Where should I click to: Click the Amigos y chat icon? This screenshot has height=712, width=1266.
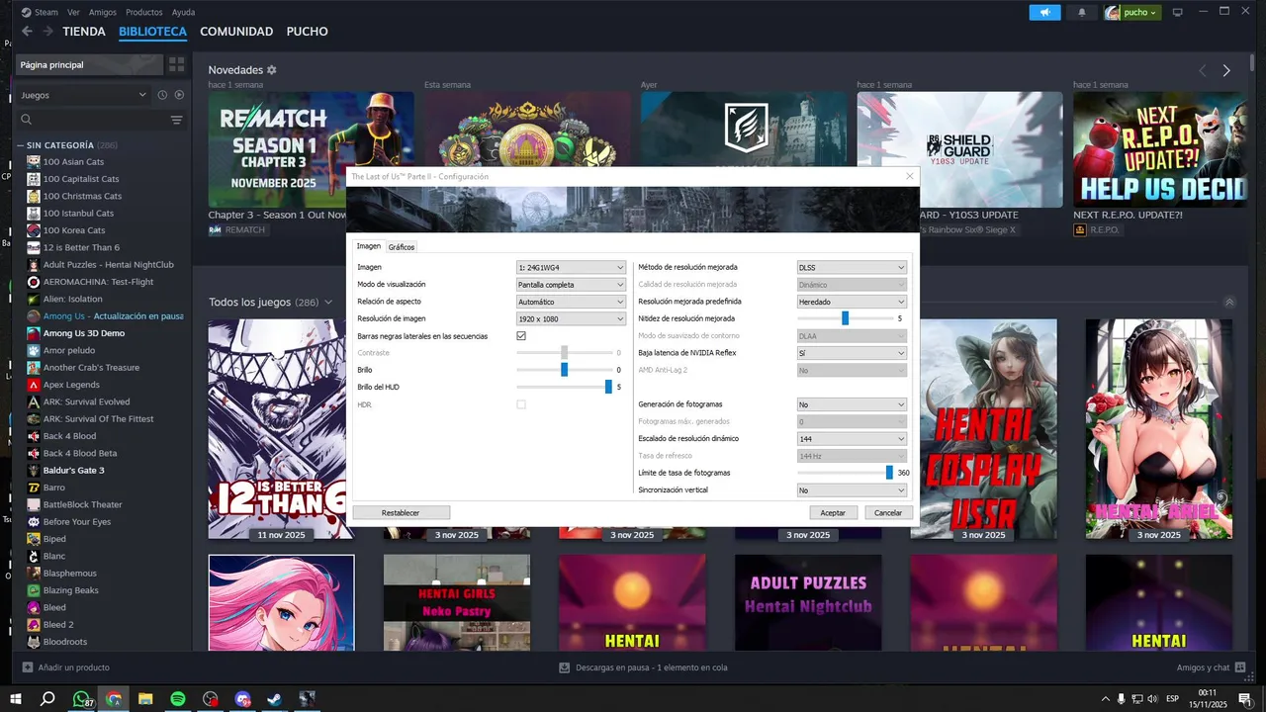pyautogui.click(x=1241, y=667)
